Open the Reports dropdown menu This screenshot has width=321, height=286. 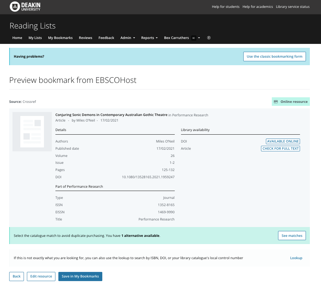pyautogui.click(x=149, y=38)
